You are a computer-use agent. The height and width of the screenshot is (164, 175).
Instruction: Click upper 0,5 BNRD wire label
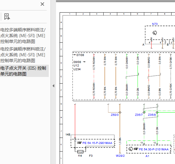point(149,62)
